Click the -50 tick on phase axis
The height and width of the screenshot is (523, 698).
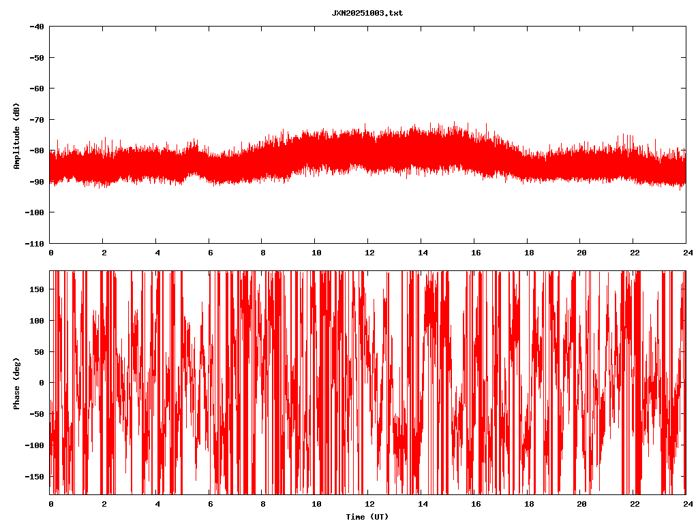[37, 414]
